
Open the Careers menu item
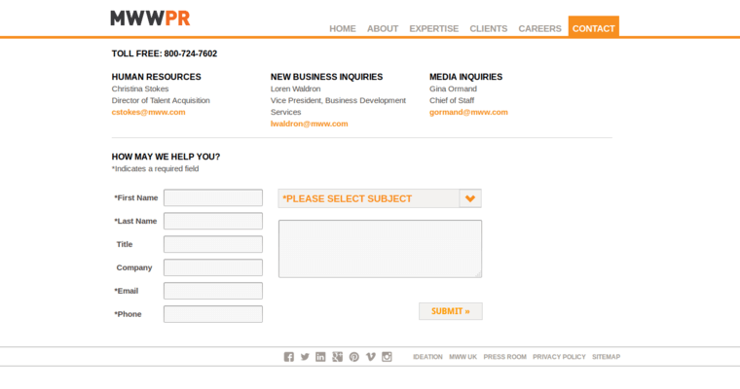pos(539,29)
